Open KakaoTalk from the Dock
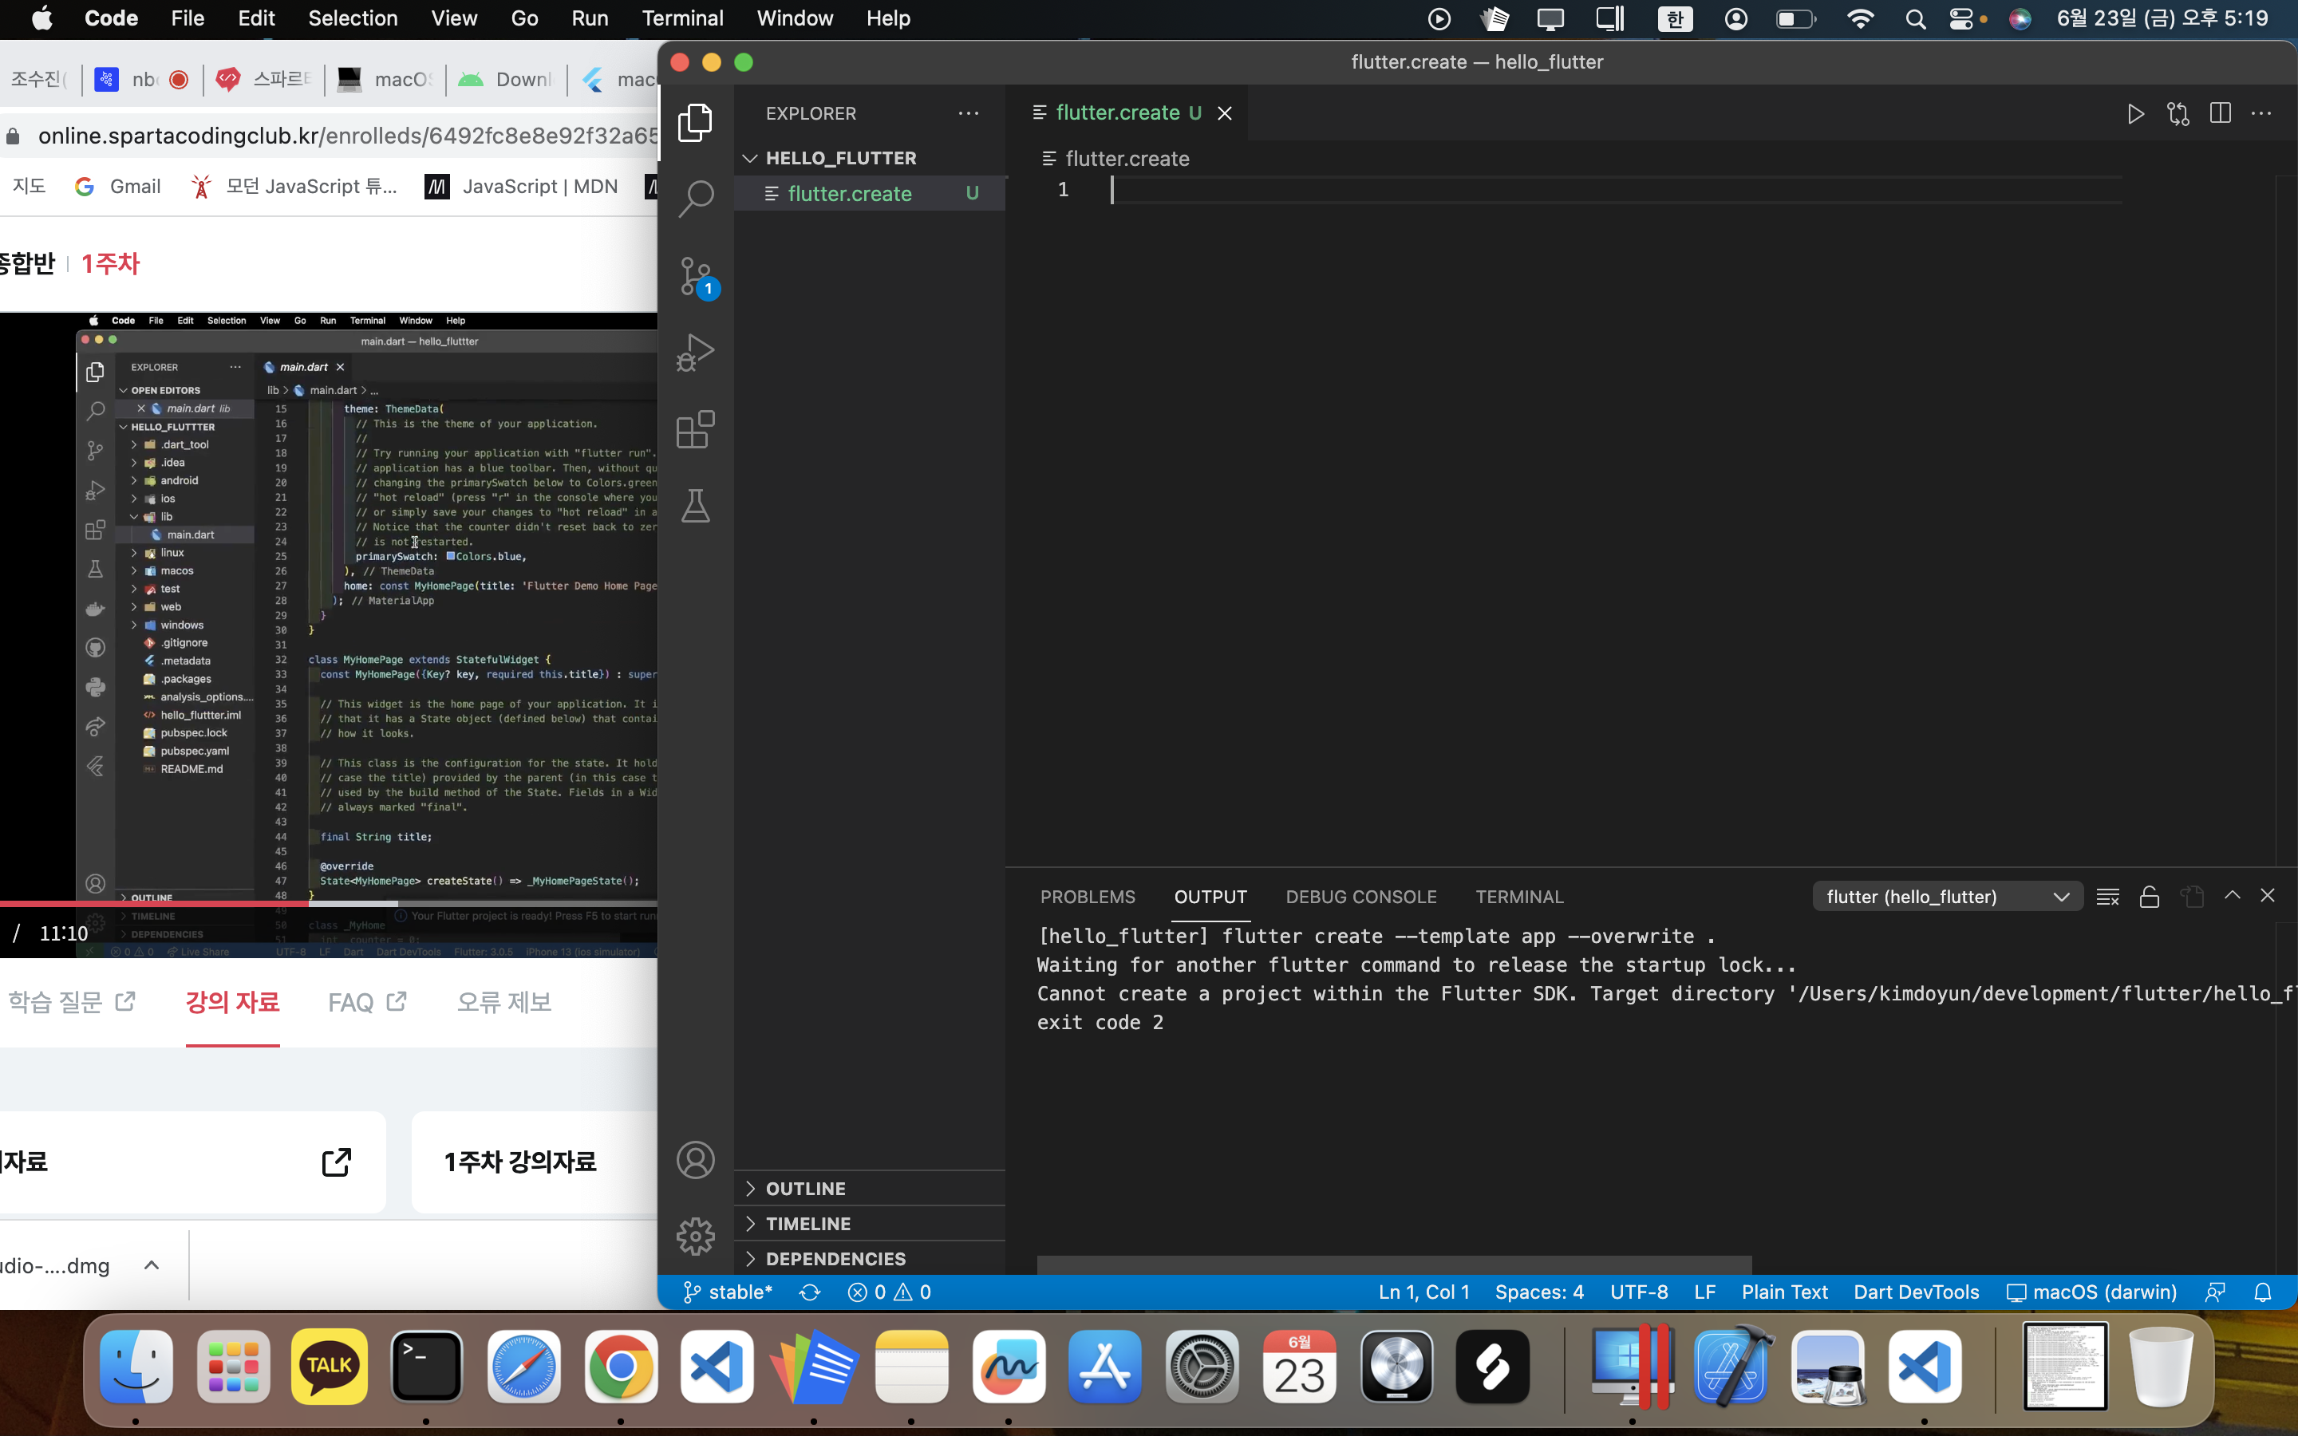The height and width of the screenshot is (1436, 2298). click(x=329, y=1366)
